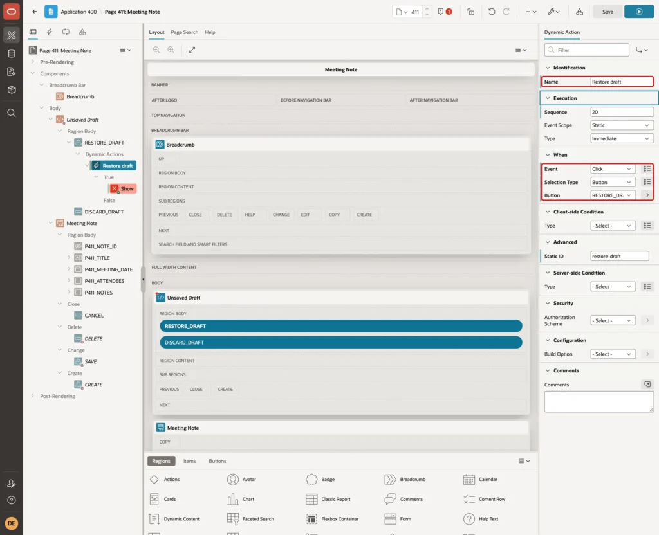Increment the page number stepper up
Image resolution: width=659 pixels, height=535 pixels.
(x=427, y=8)
